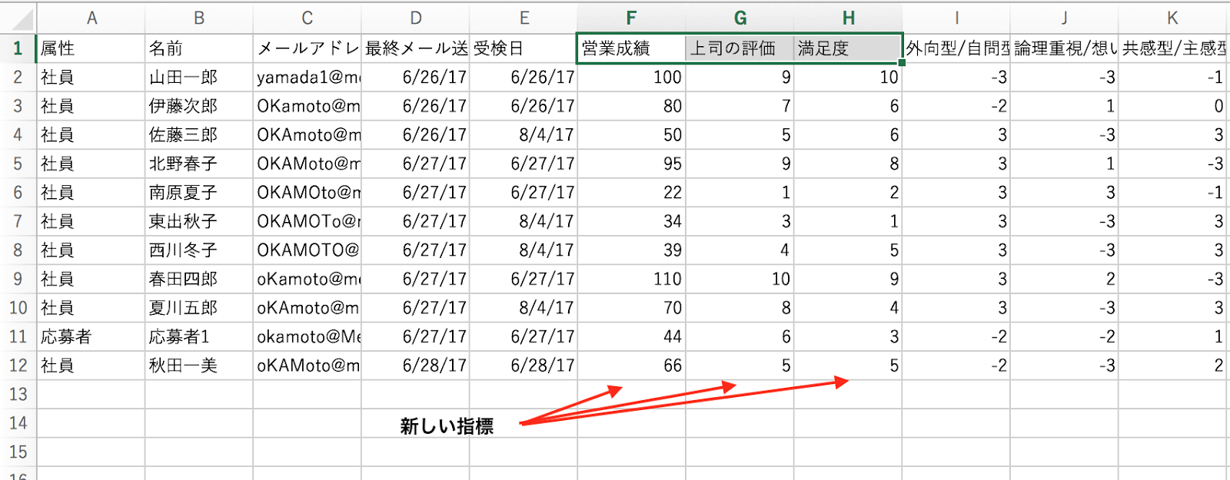1230x480 pixels.
Task: Click the name cell 南原夏子
Action: (199, 192)
